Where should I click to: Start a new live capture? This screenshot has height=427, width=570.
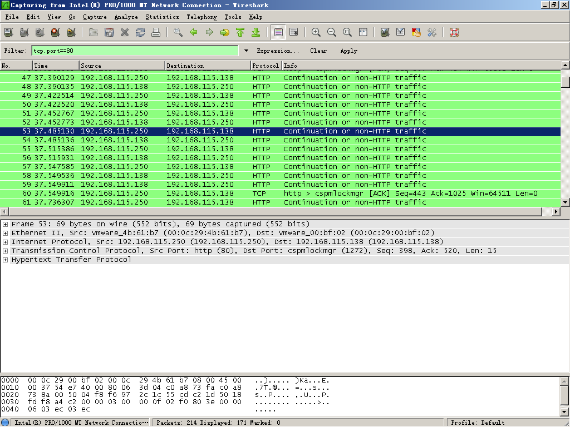tap(40, 32)
